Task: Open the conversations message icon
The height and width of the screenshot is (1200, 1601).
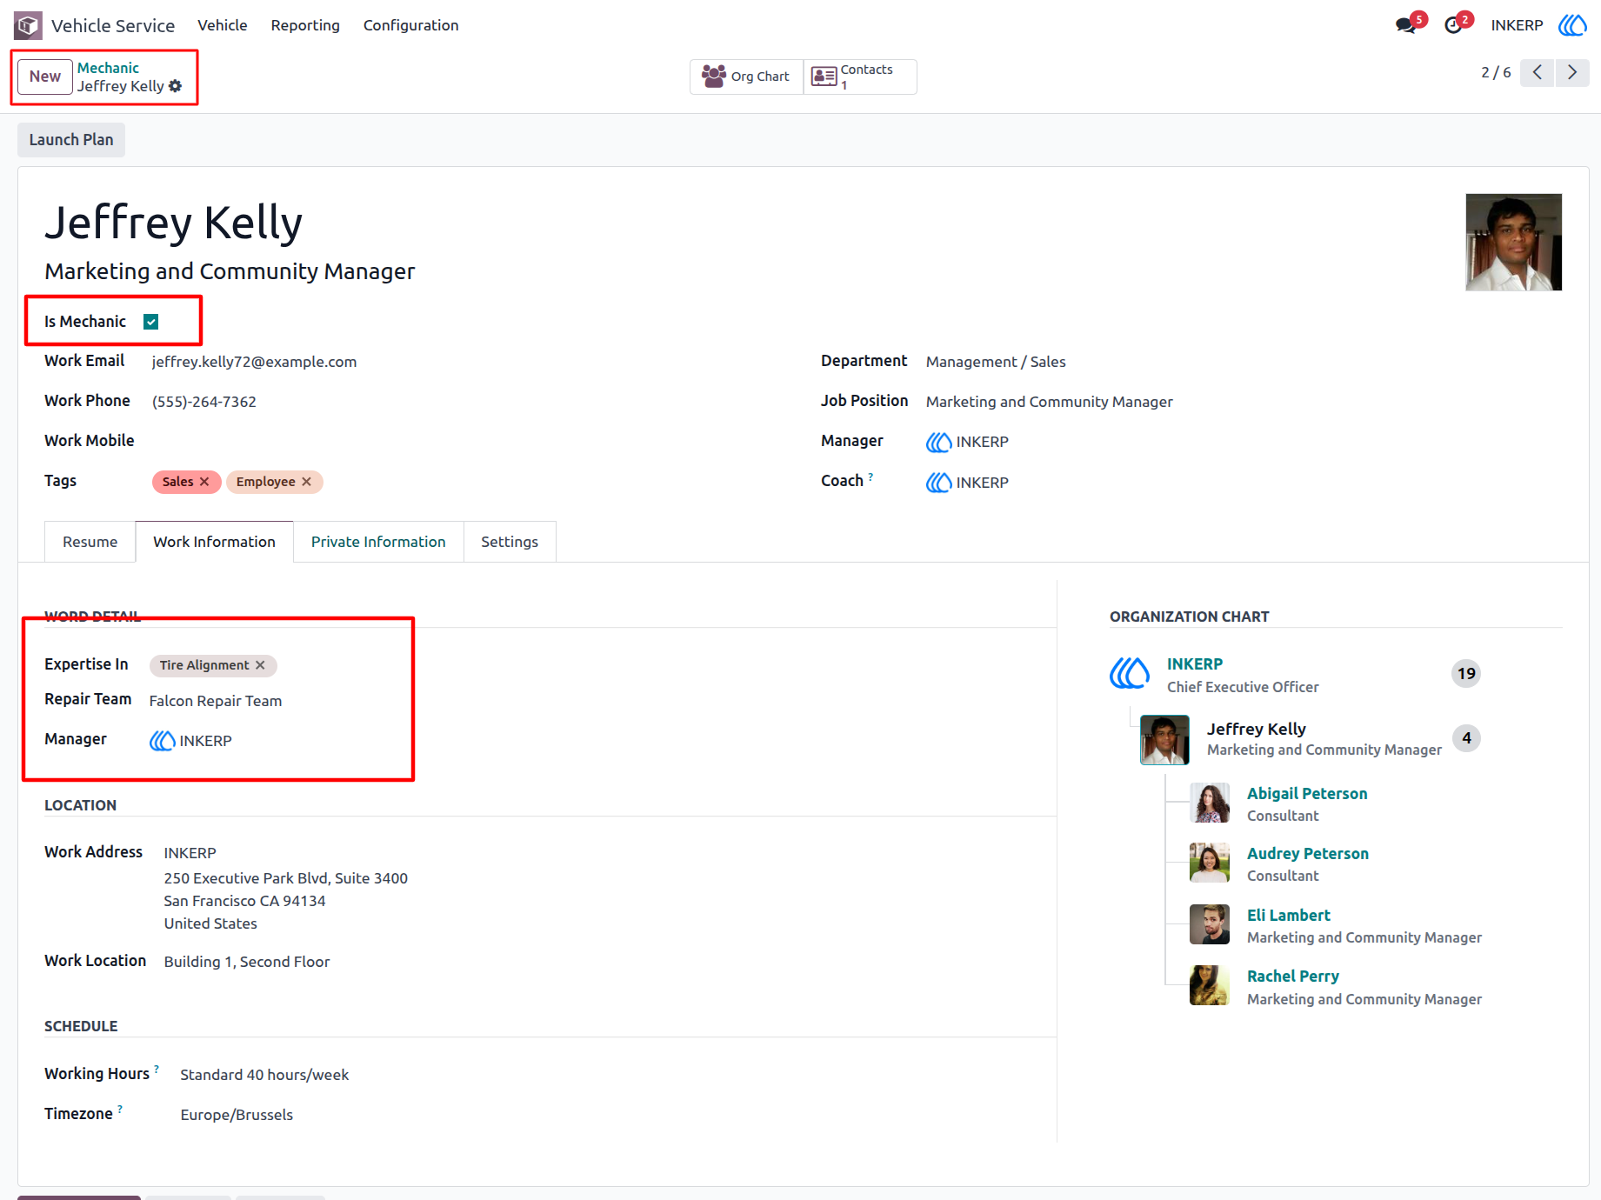Action: click(1405, 25)
